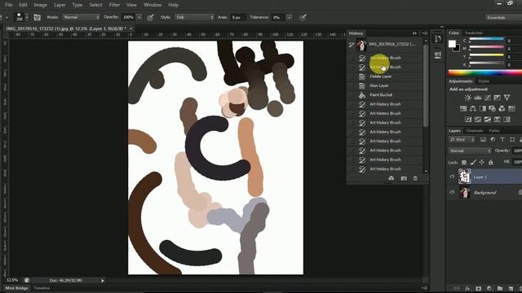Open the layer Kind filter dropdown
Screen dimensions: 522x293
(x=462, y=139)
